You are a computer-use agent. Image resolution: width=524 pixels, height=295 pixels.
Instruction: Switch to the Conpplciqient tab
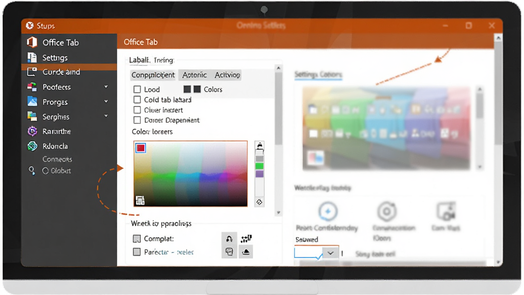(153, 75)
